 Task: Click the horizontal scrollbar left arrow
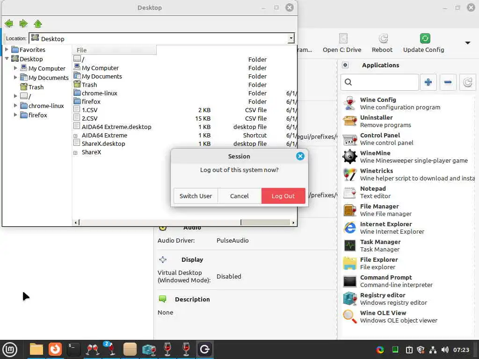coord(76,223)
